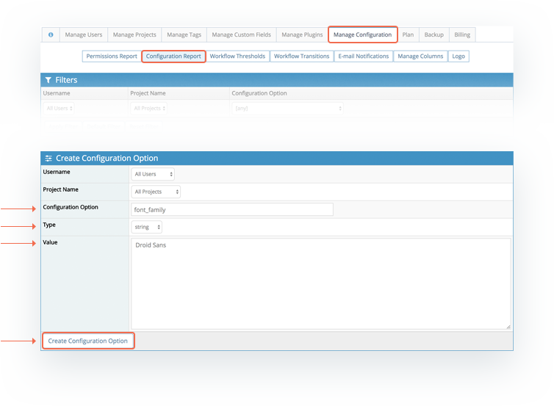Click the Configuration Option input with font_family
This screenshot has height=406, width=554.
pos(231,209)
